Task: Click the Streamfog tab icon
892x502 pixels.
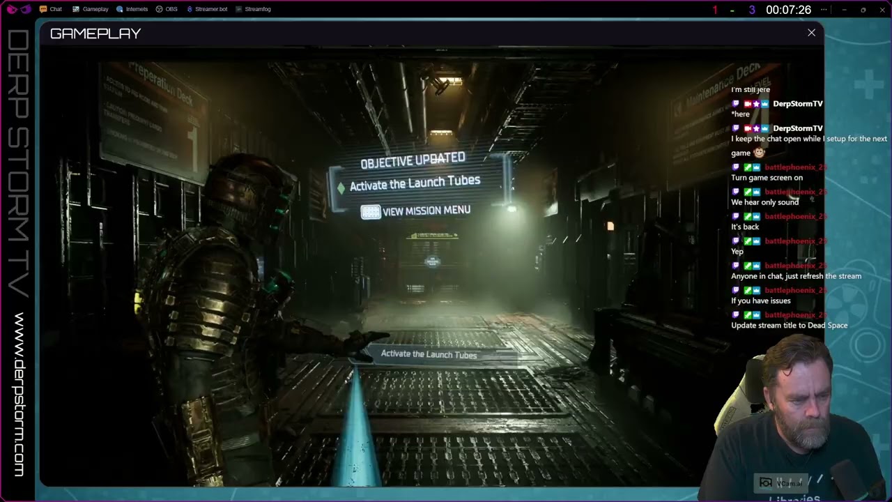Action: click(239, 9)
